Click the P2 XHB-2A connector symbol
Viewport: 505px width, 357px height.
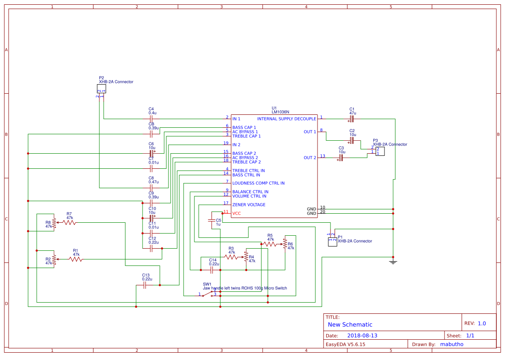click(x=101, y=88)
